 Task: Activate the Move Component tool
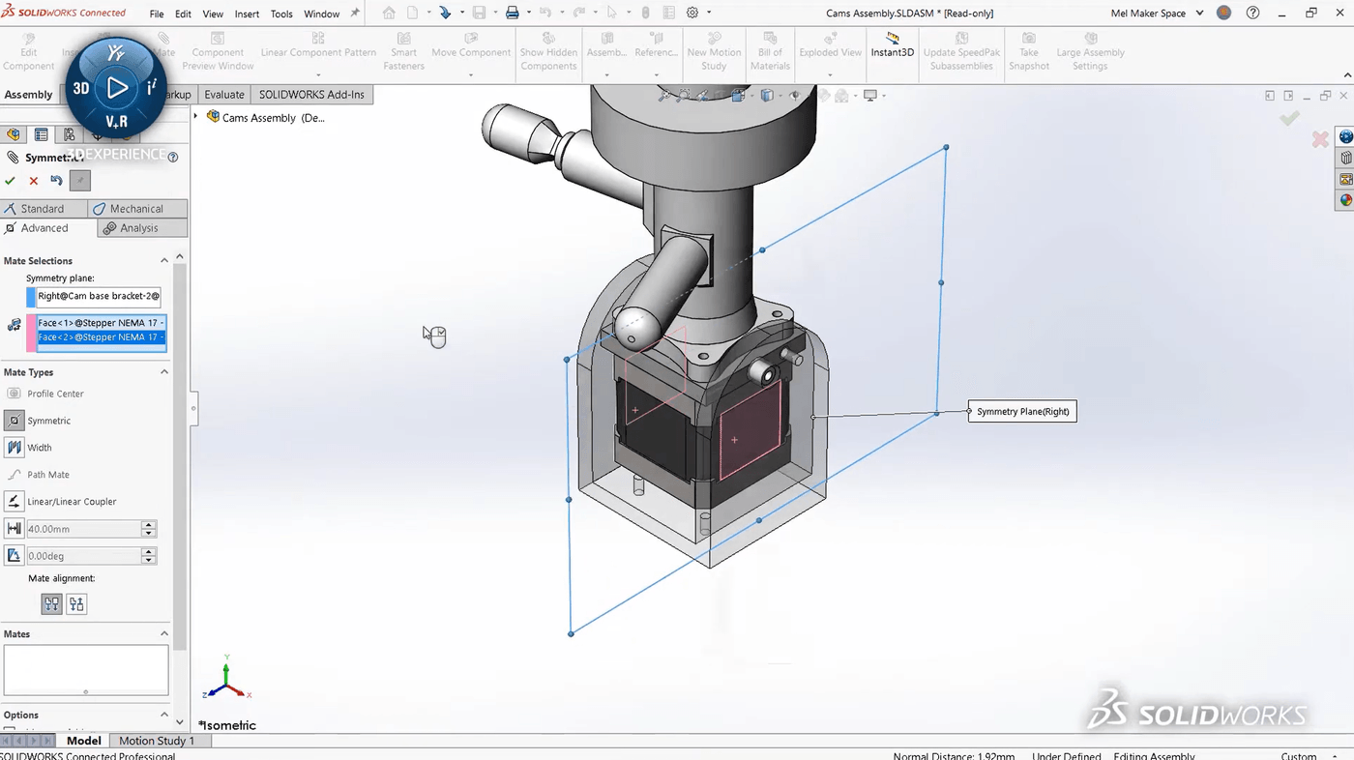(470, 52)
